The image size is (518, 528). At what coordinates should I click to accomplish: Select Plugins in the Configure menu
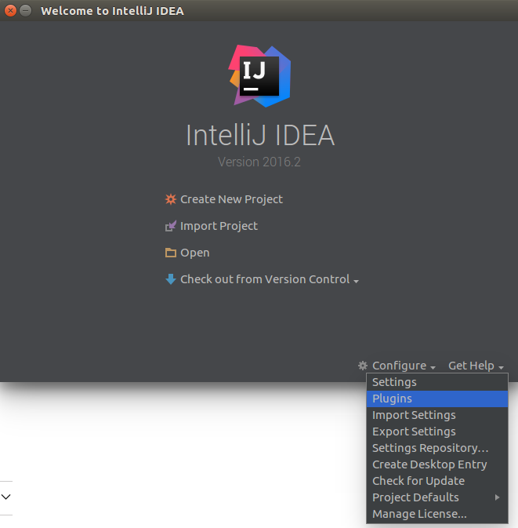[x=437, y=399]
